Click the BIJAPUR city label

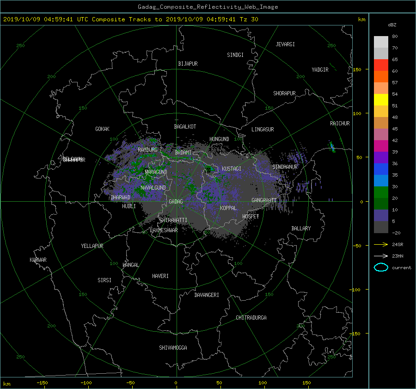(188, 64)
